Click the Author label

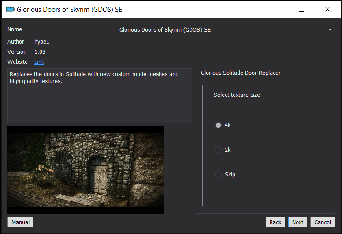click(x=16, y=42)
